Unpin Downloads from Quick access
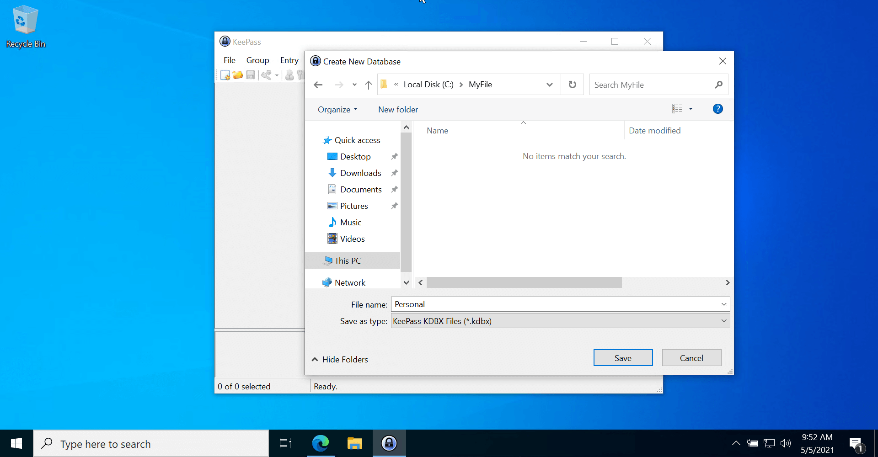Screen dimensions: 878x457 [394, 173]
